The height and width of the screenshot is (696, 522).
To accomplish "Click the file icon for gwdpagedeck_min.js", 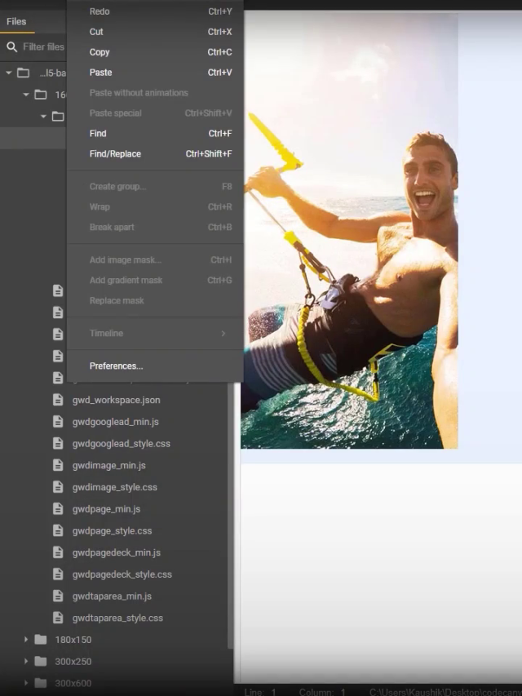I will pyautogui.click(x=58, y=552).
